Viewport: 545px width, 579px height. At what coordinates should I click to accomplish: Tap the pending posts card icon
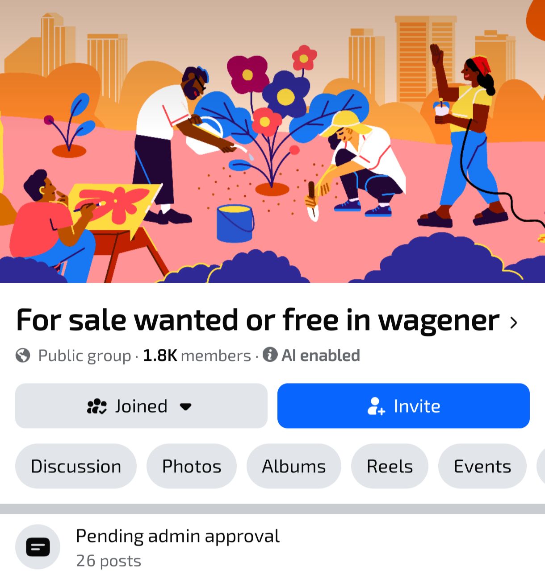point(38,547)
